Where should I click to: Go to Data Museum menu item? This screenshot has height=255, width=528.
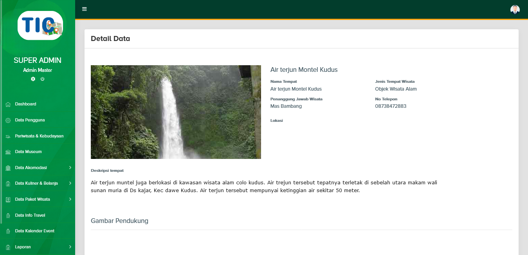pos(28,152)
